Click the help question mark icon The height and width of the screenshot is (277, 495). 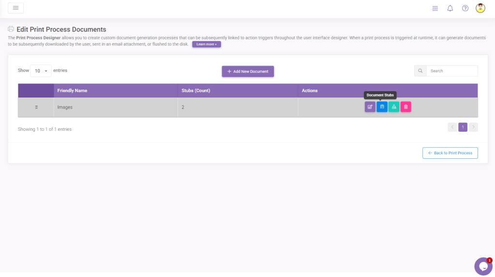tap(465, 8)
